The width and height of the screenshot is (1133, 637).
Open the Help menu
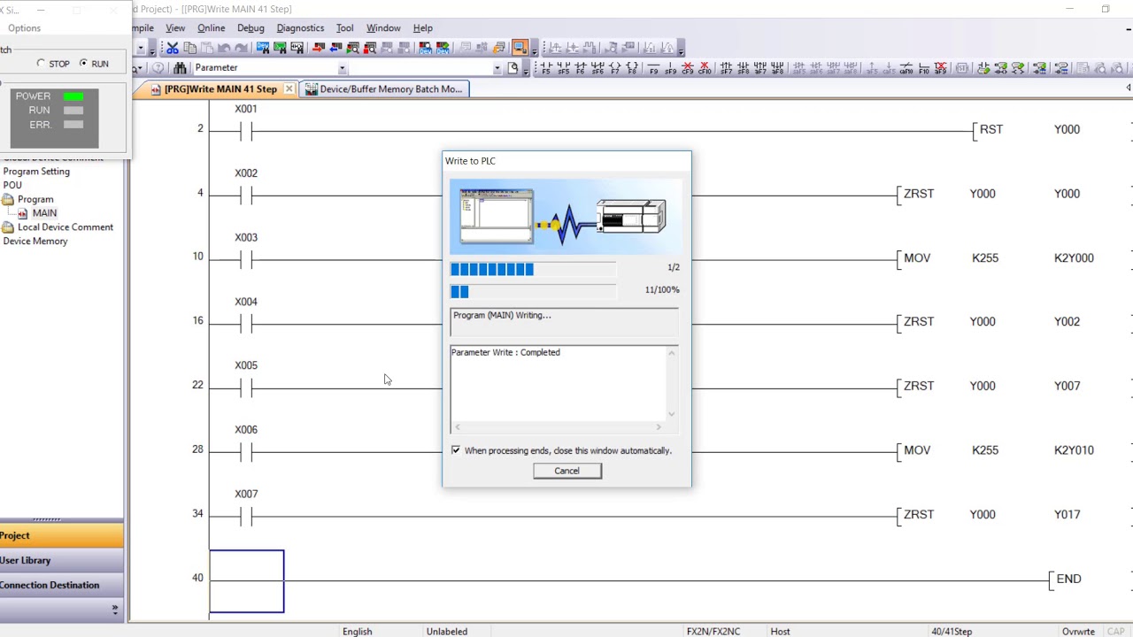tap(423, 28)
